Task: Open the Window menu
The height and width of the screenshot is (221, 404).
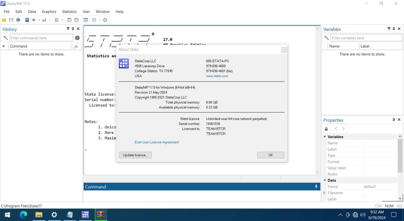Action: tap(103, 12)
